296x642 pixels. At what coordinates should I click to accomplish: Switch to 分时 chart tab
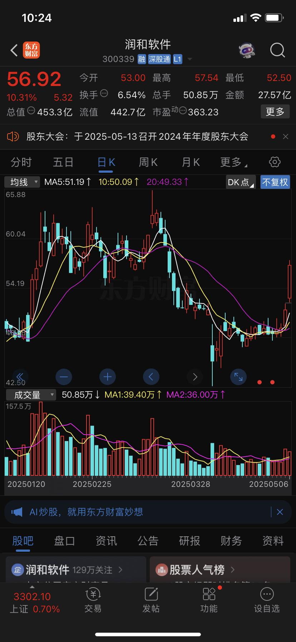(x=21, y=162)
